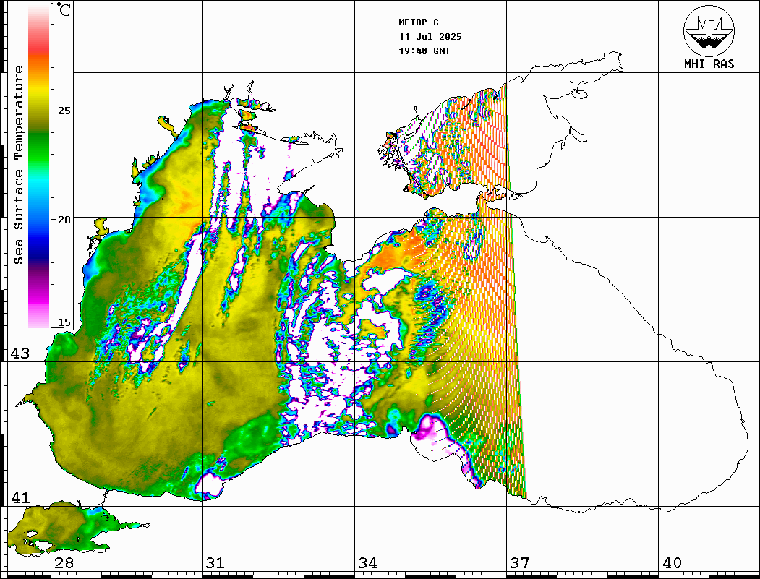Click the latitude label 41
The height and width of the screenshot is (579, 760).
coord(20,498)
